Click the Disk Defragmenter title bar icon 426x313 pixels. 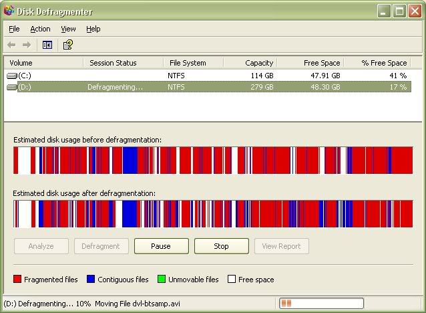coord(9,11)
